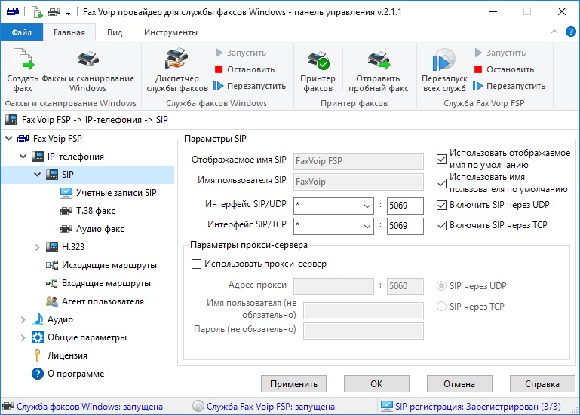Click the Отображаемое имя SIP field
Viewport: 580px width, 415px height.
[358, 161]
